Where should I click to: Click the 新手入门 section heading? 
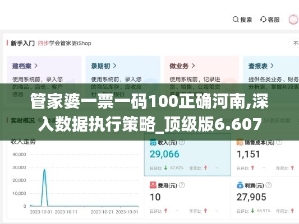point(22,43)
